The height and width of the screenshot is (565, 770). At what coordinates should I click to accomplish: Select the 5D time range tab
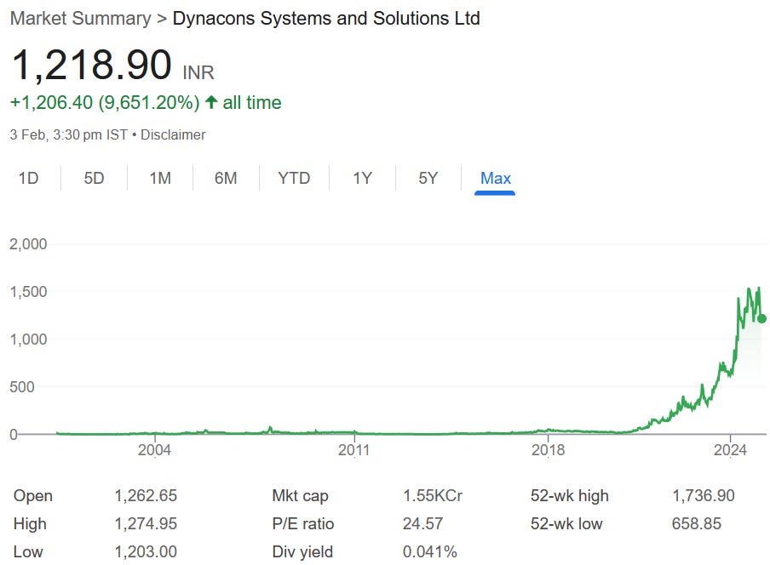(94, 178)
